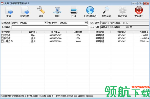Sort by the 客户地址 column header
Viewport: 150px width, 99px height.
tap(33, 32)
